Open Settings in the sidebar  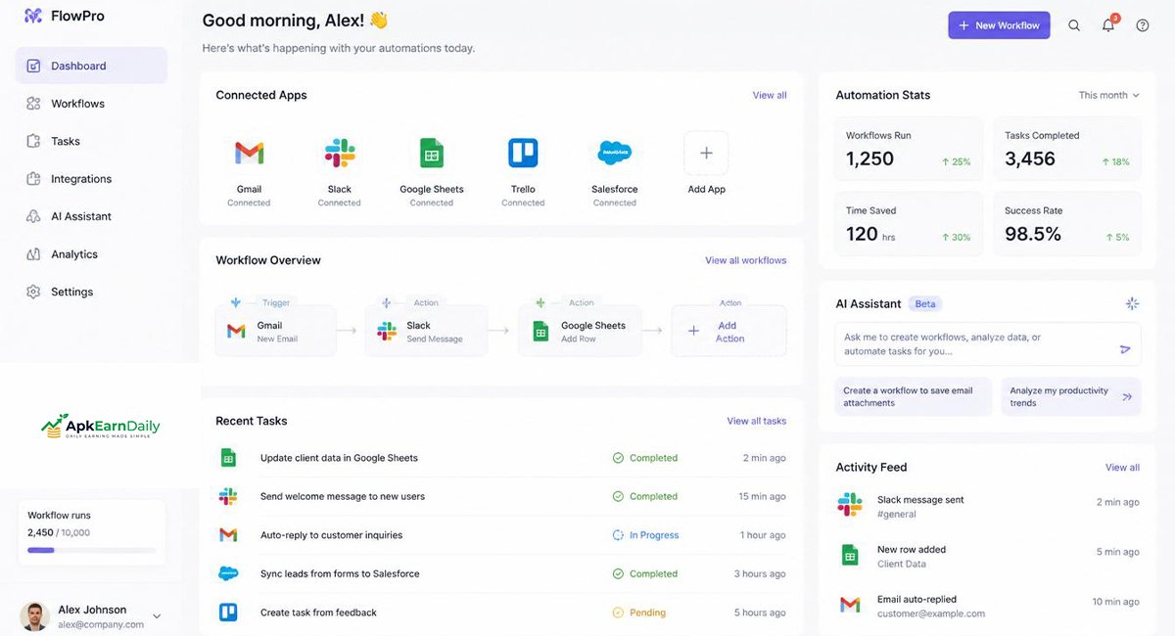pyautogui.click(x=91, y=292)
